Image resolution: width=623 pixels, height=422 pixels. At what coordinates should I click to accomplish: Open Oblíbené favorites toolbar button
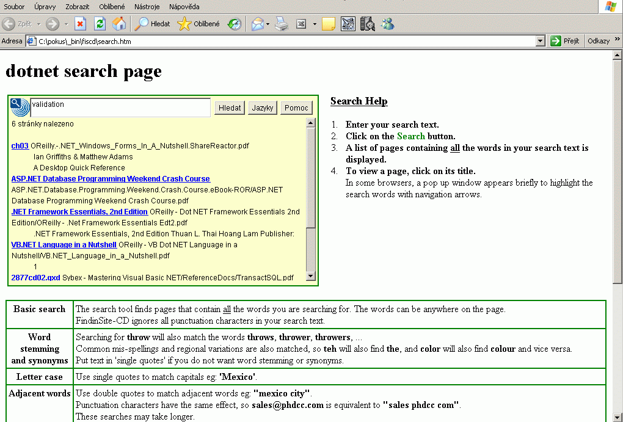(199, 24)
